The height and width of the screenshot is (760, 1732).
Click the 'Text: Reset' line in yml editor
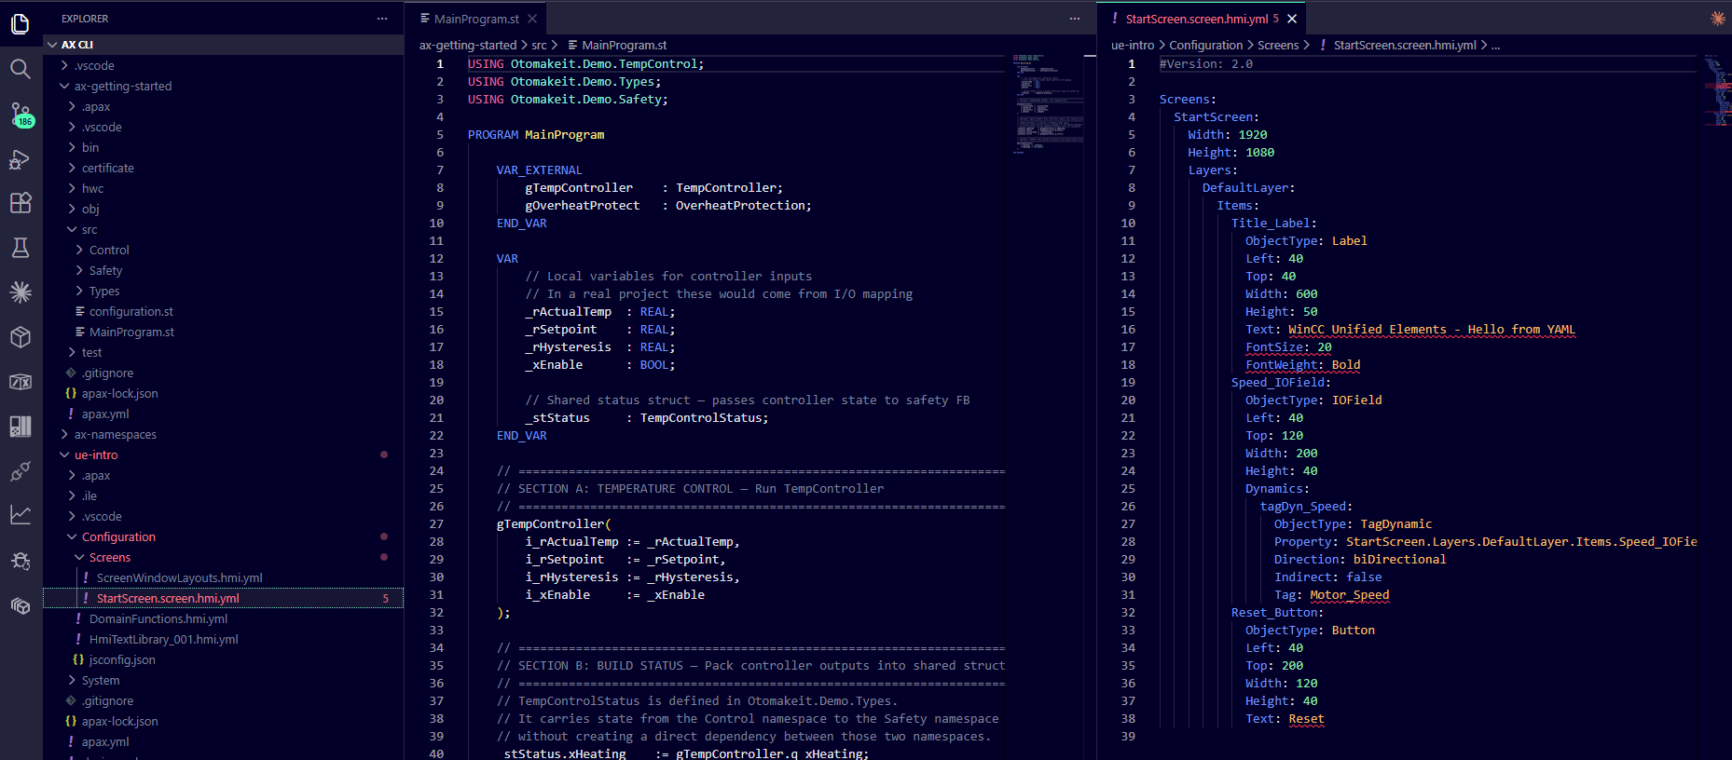pos(1285,719)
